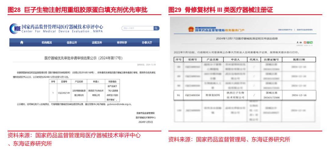The height and width of the screenshot is (155, 329).
Task: Click the cell 注射用重组胶原蛋白填充剂
Action: (79, 93)
